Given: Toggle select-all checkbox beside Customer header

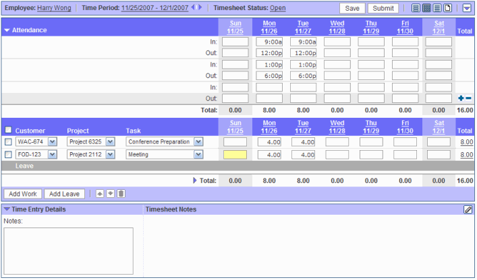Looking at the screenshot, I should (x=8, y=130).
